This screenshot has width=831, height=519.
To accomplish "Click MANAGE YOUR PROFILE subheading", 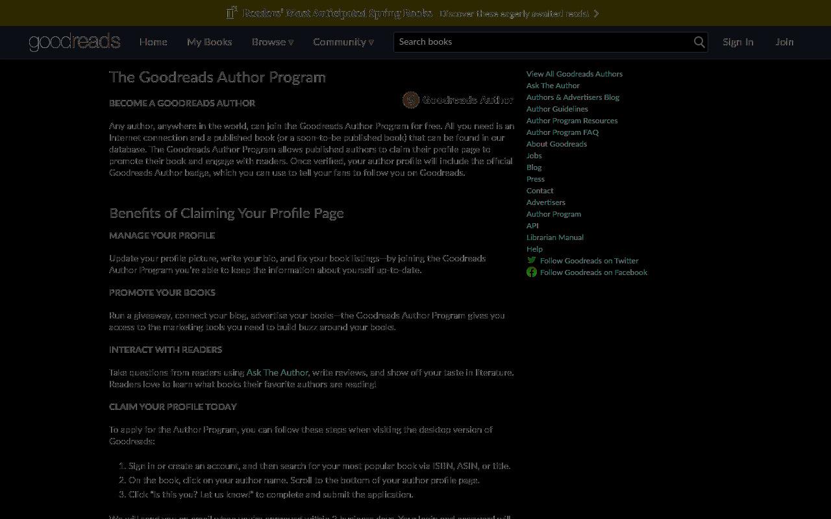I will pyautogui.click(x=162, y=235).
